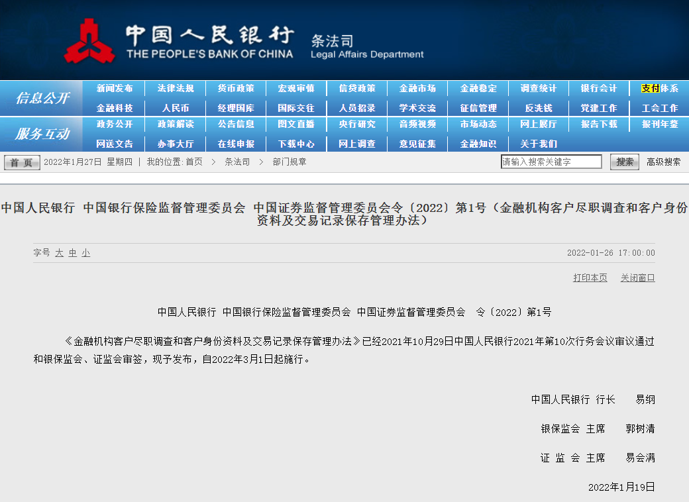
Task: Open 高级搜索 advanced search
Action: click(664, 162)
